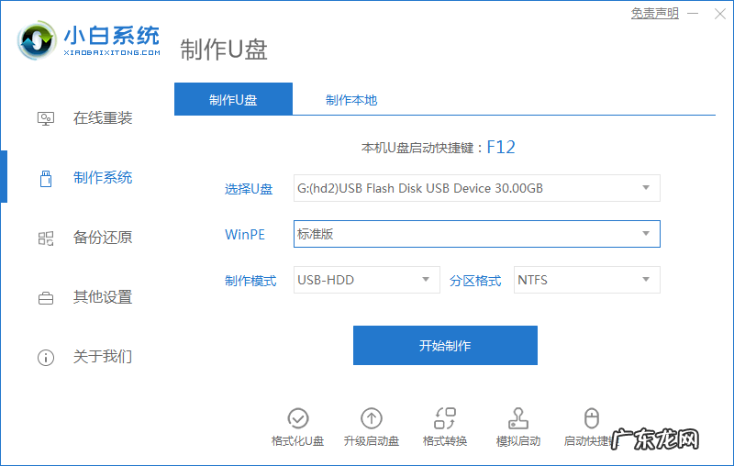734x466 pixels.
Task: Click the 小白系统 logo
Action: tap(89, 39)
